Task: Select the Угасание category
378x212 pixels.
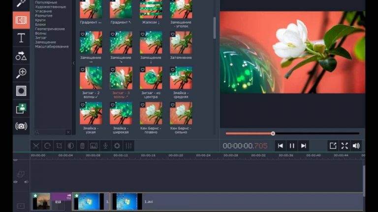Action: coord(43,11)
